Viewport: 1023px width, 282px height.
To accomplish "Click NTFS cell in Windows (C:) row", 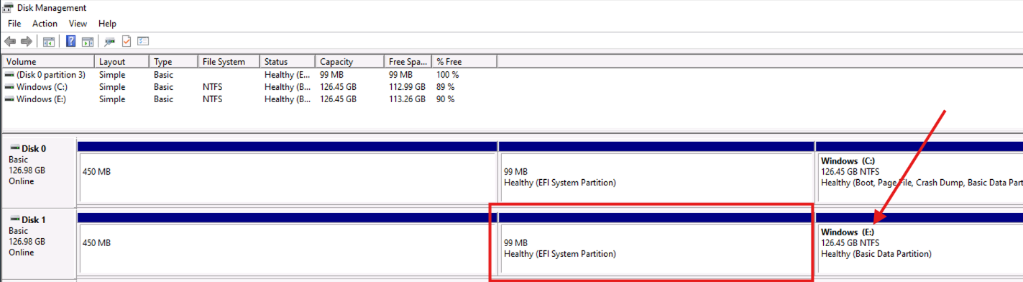I will coord(213,87).
